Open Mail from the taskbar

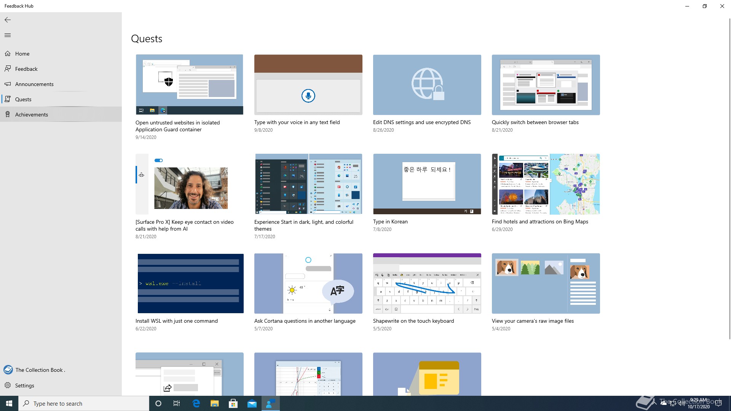pos(252,403)
